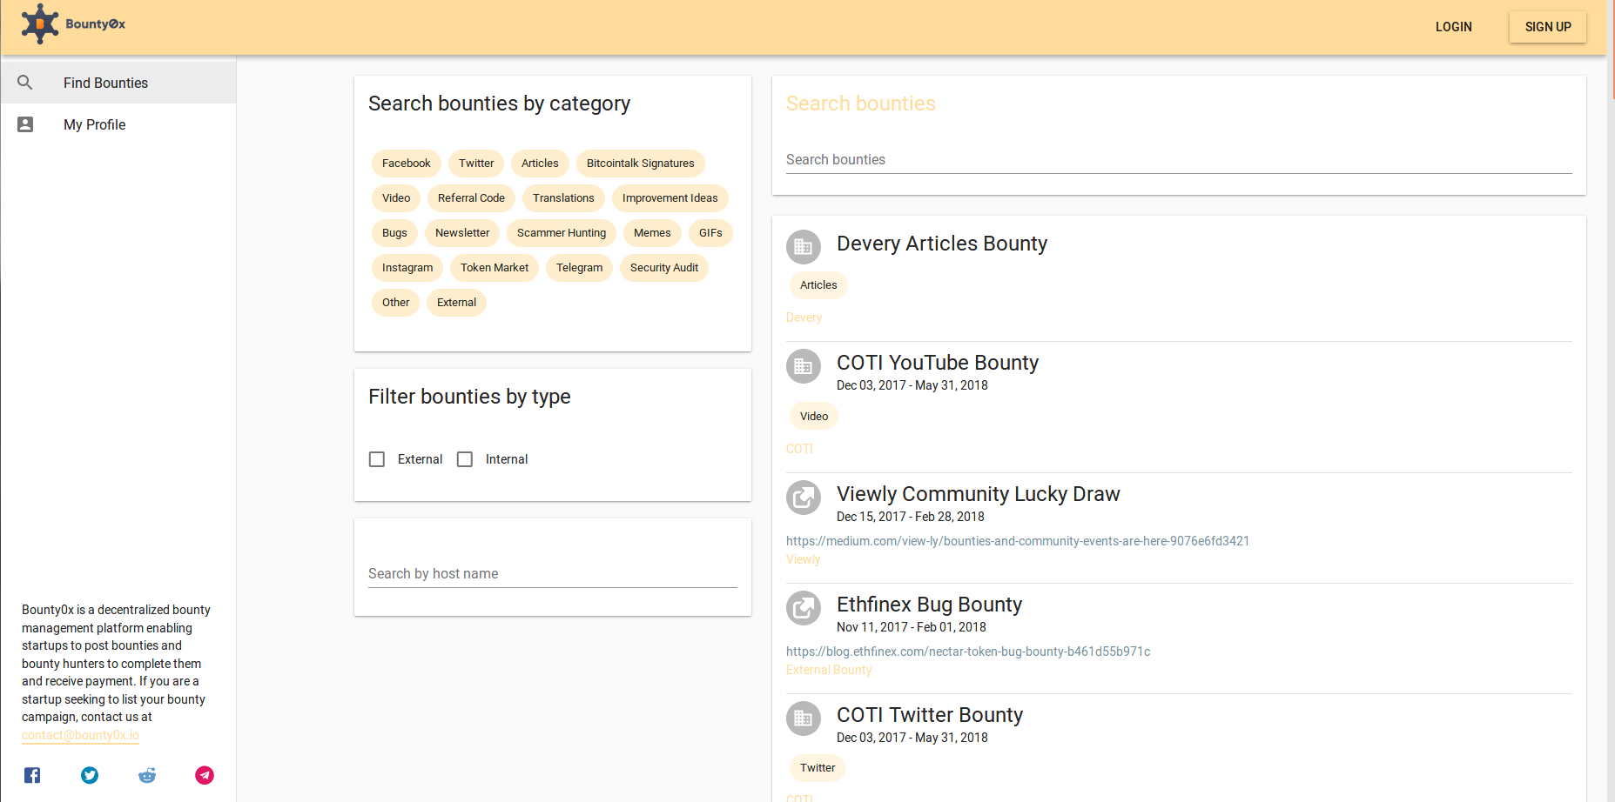Select Find Bounties in sidebar
This screenshot has height=802, width=1615.
pos(118,83)
